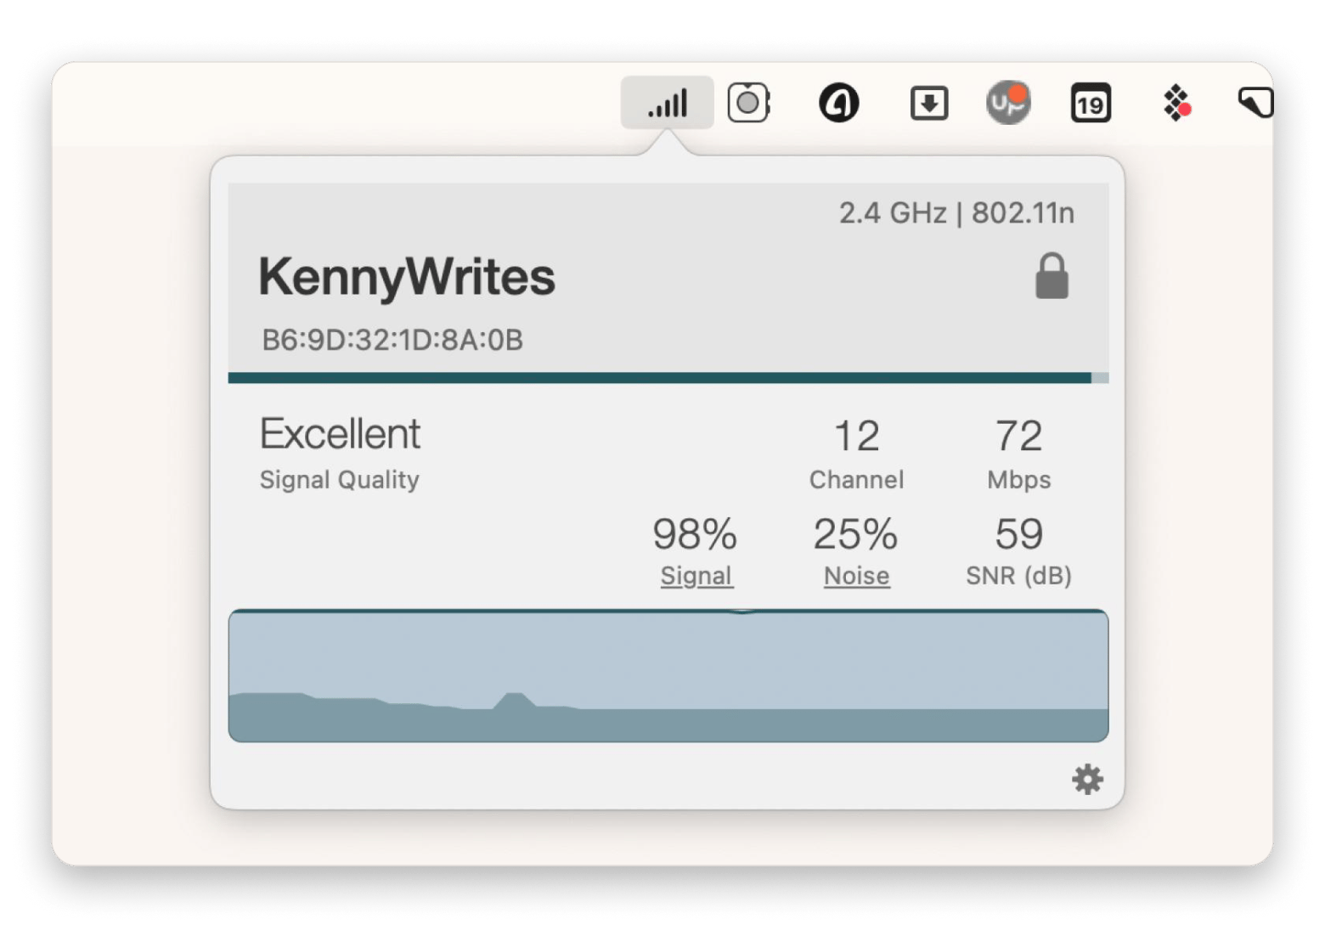Click the 98% signal value
Image resolution: width=1325 pixels, height=936 pixels.
click(695, 534)
